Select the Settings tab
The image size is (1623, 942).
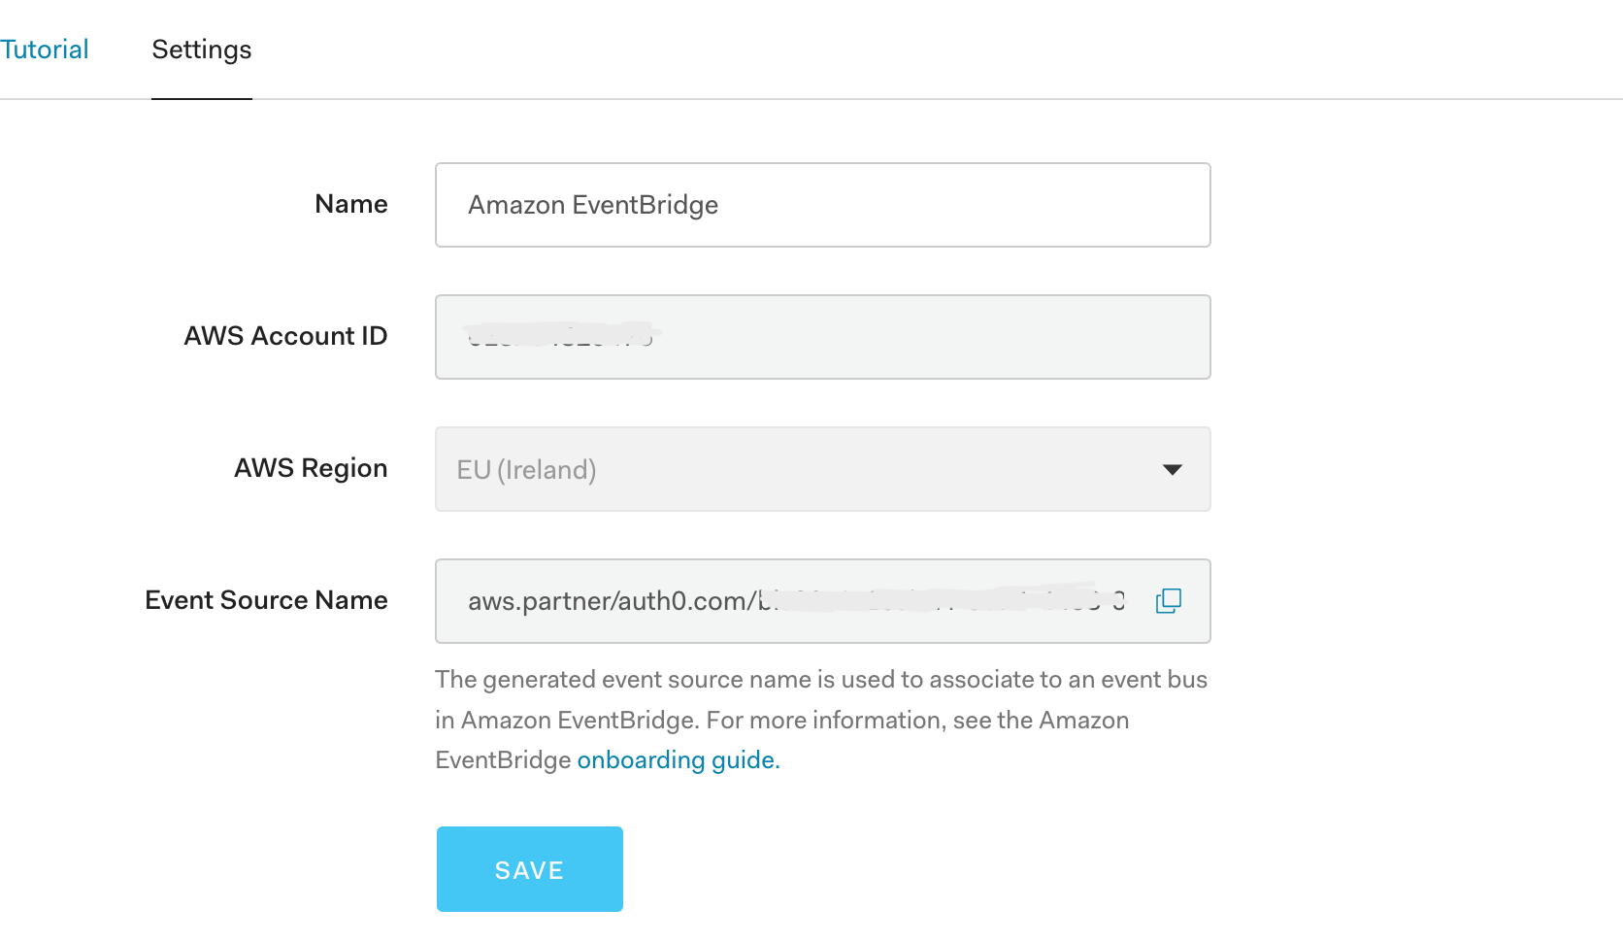pyautogui.click(x=200, y=49)
